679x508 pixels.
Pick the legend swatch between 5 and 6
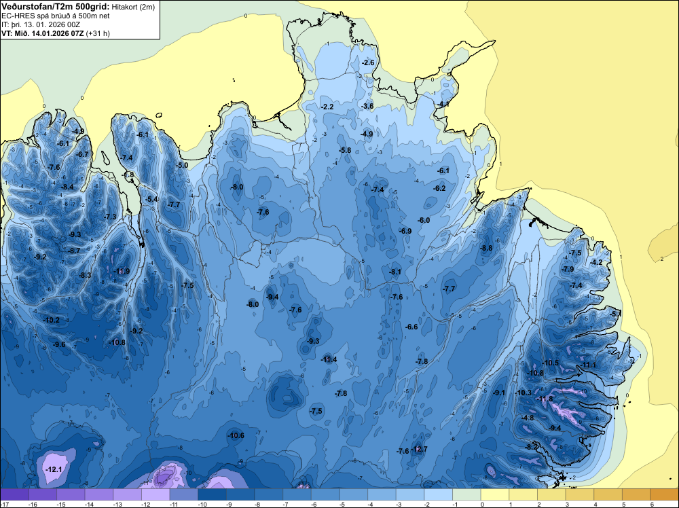pos(636,494)
